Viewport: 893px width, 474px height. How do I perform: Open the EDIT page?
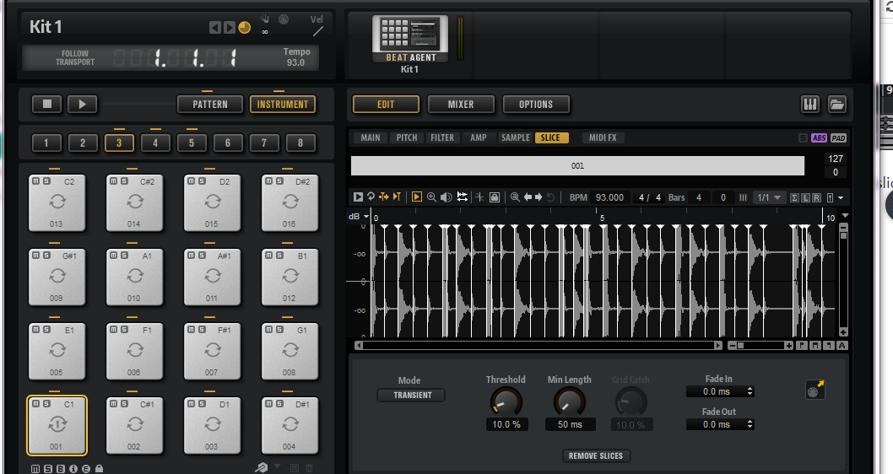386,104
